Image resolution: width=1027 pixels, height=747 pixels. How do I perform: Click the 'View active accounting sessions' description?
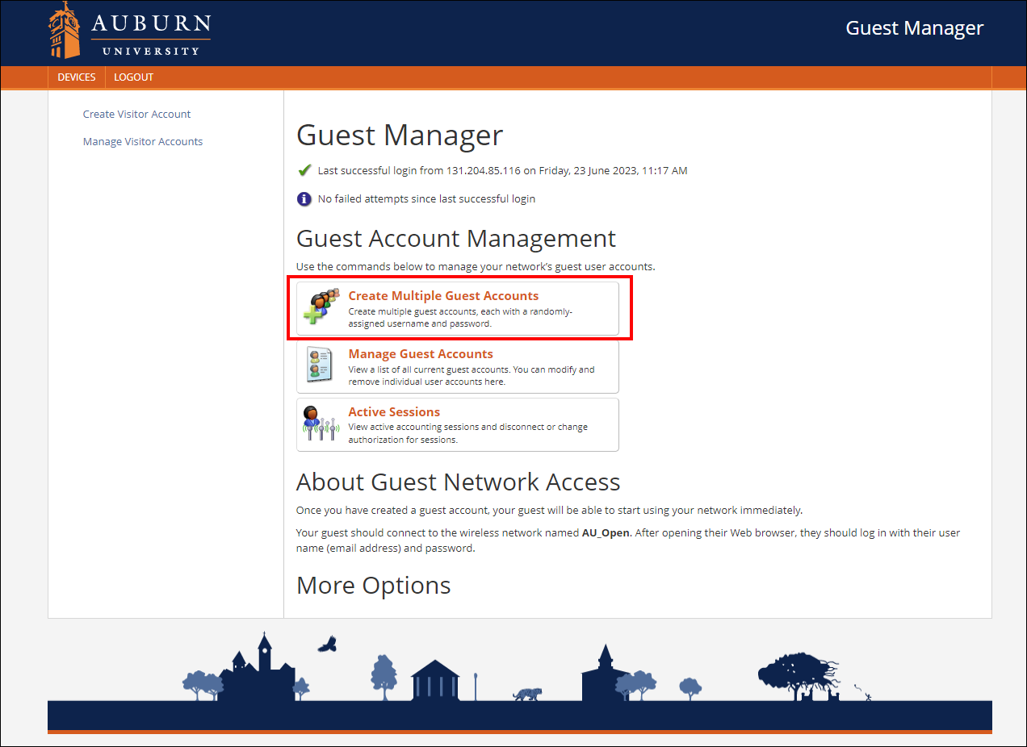click(468, 434)
